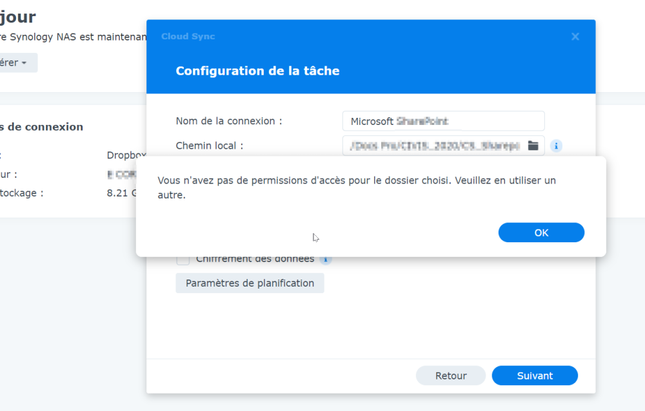The image size is (645, 411).
Task: Click the "Nom de la connexion :" label
Action: coord(229,121)
